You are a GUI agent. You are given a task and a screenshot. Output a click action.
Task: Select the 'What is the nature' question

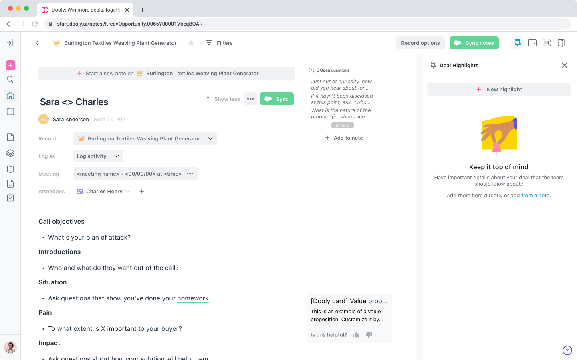pos(341,113)
